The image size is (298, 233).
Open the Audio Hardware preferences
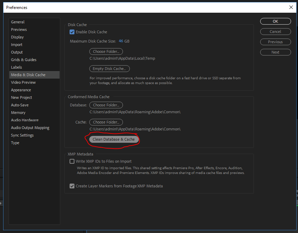click(24, 120)
